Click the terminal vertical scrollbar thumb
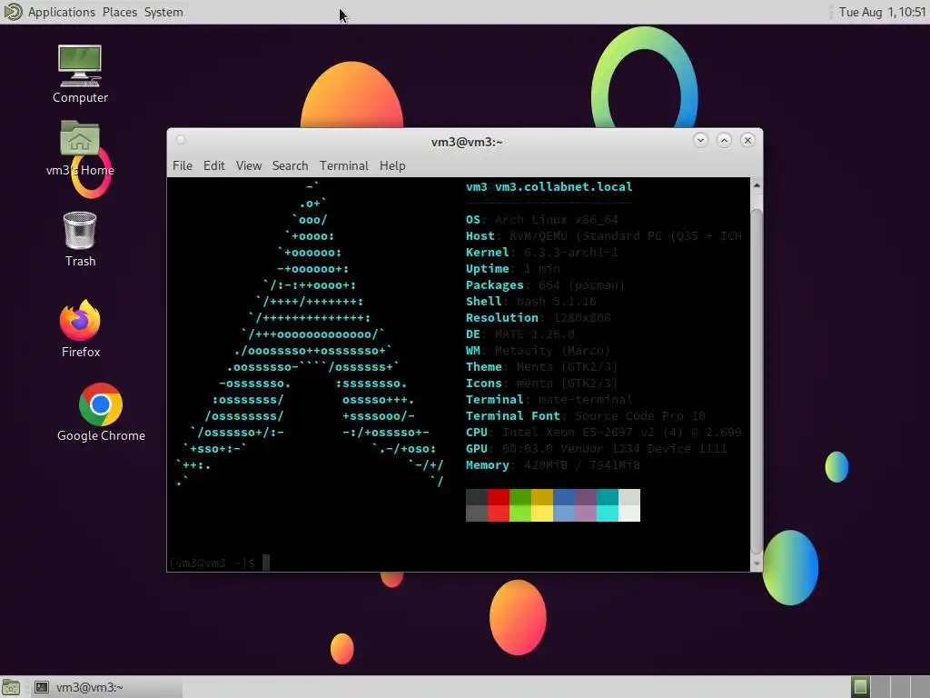930x698 pixels. tap(757, 380)
